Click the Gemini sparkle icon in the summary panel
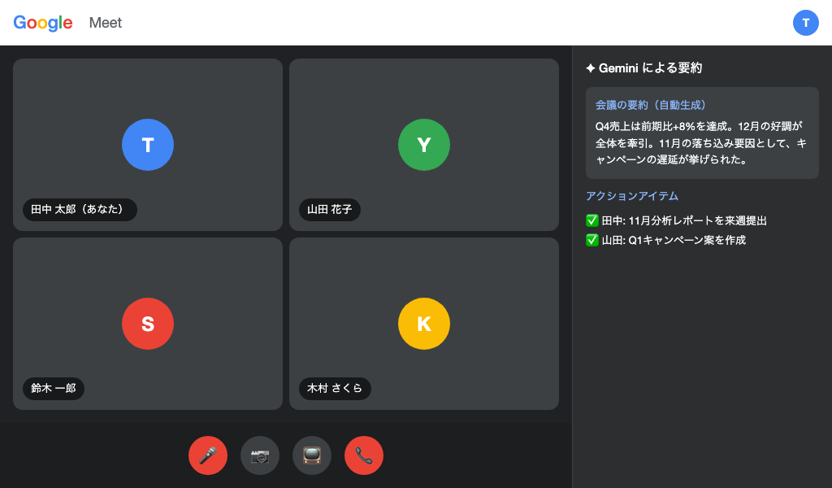This screenshot has height=488, width=832. click(591, 68)
